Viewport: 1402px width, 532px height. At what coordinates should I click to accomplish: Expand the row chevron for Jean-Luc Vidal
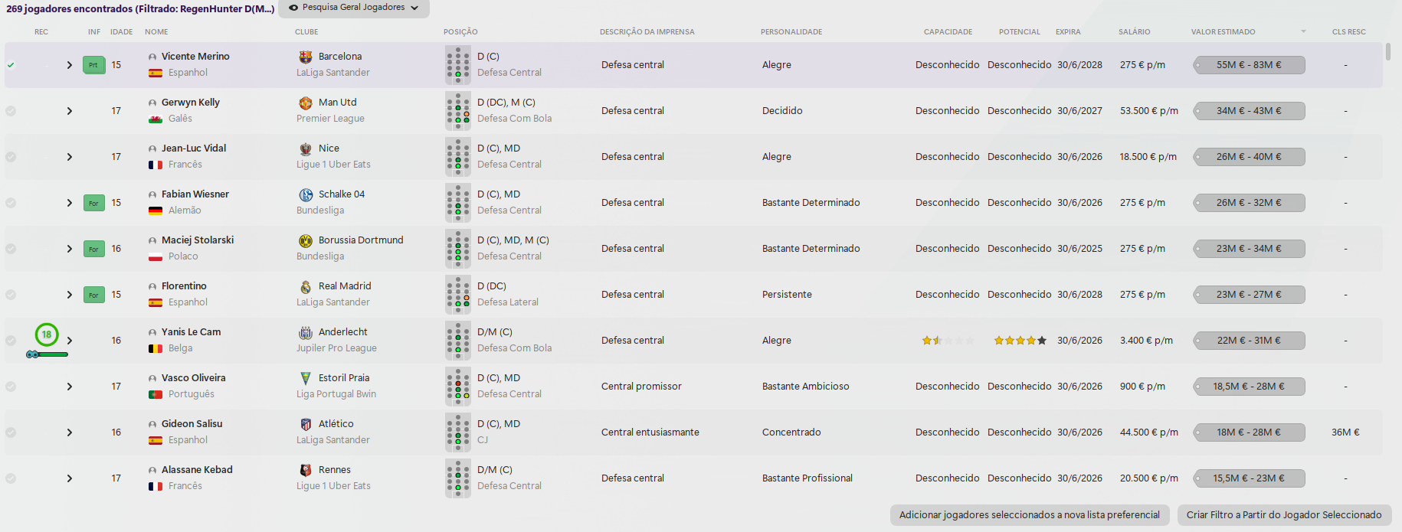tap(70, 157)
